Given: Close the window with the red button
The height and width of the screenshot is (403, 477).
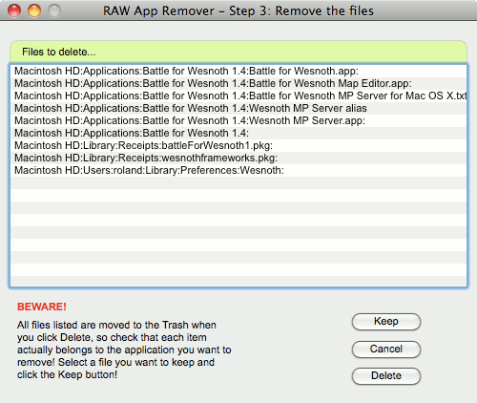Looking at the screenshot, I should click(x=14, y=11).
